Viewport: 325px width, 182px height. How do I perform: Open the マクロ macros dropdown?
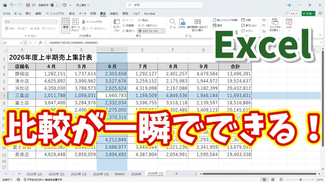[x=289, y=25]
